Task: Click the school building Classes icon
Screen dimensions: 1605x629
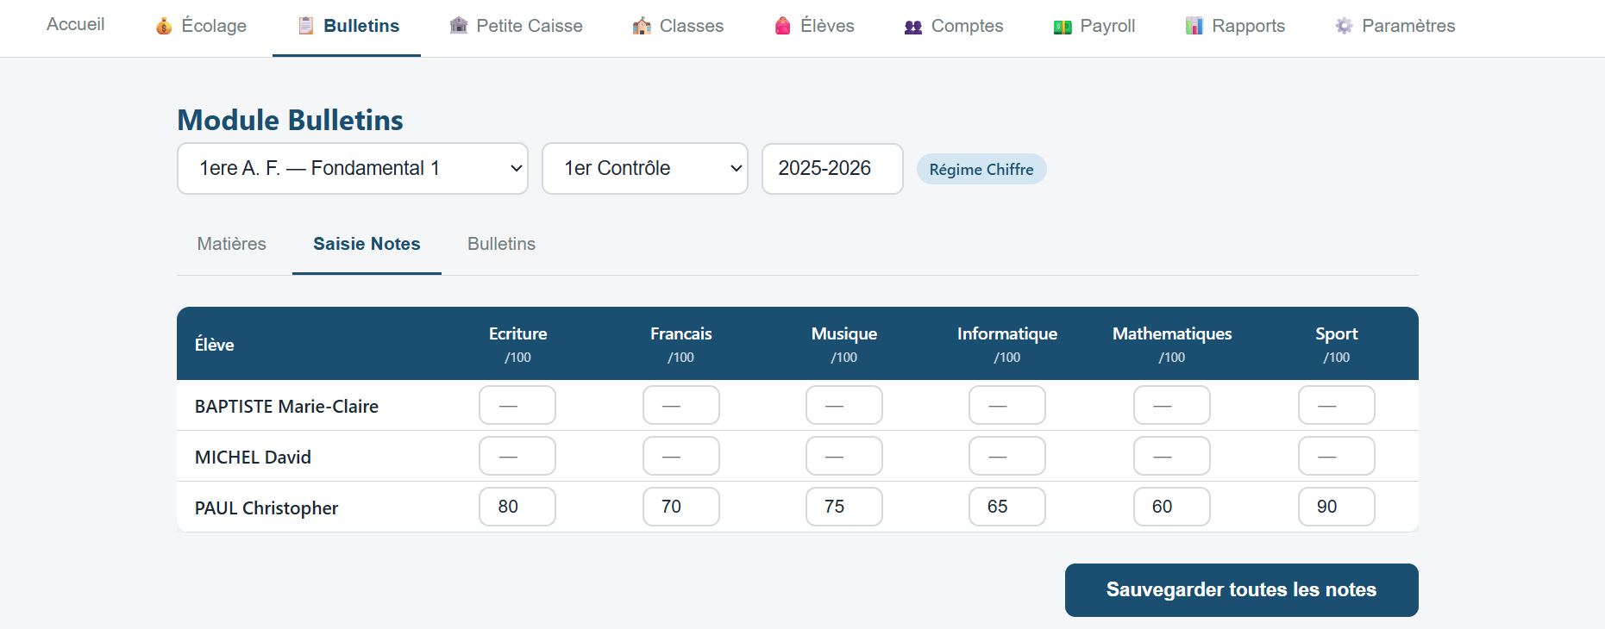Action: point(642,26)
